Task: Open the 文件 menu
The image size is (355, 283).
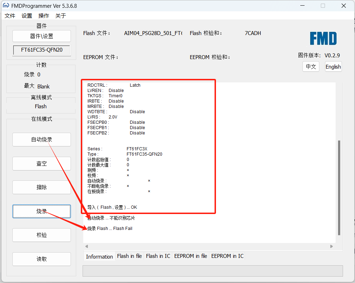Action: (x=10, y=16)
